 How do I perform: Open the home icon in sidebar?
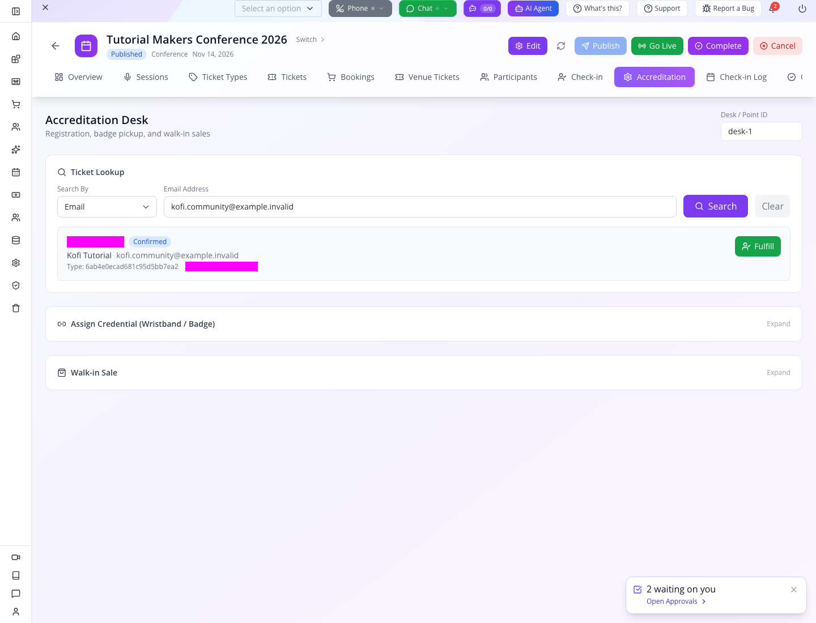16,36
